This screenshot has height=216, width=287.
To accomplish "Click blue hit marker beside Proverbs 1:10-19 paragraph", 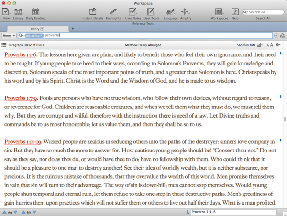I will coord(280,140).
